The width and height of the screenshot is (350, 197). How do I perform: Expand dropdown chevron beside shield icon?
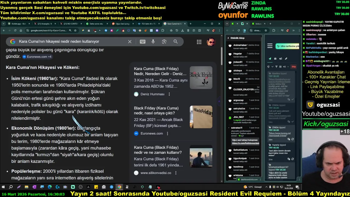pos(272,66)
